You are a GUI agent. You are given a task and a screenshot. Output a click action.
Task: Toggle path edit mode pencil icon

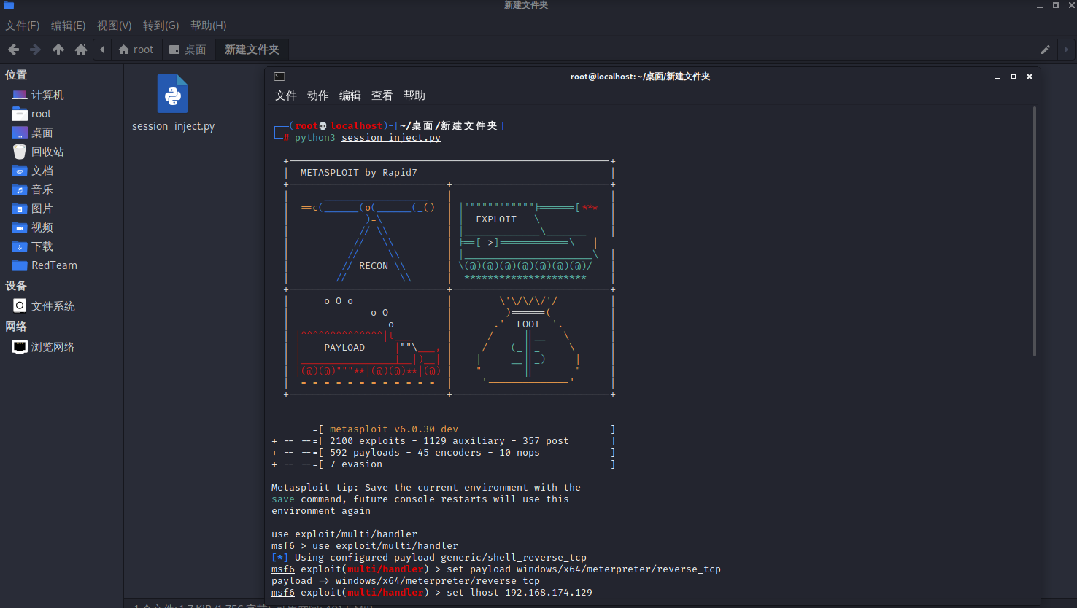(x=1046, y=50)
